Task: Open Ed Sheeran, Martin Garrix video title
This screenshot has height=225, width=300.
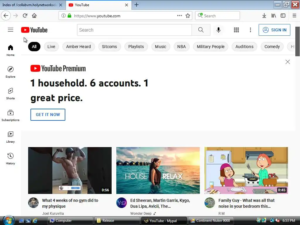Action: pos(160,203)
